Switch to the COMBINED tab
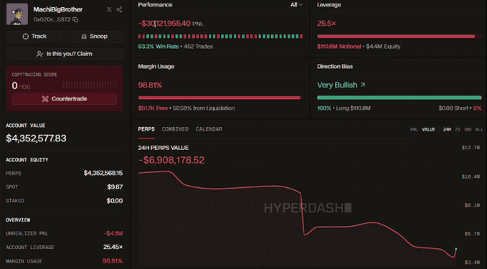487x269 pixels. 175,129
